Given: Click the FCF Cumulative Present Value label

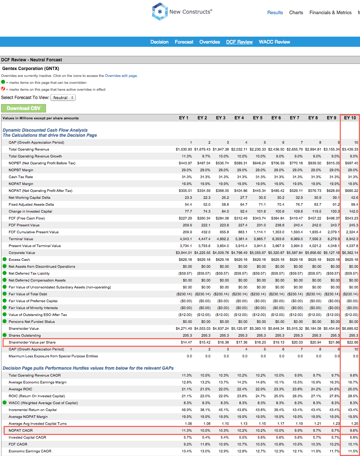Looking at the screenshot, I should pyautogui.click(x=34, y=232).
